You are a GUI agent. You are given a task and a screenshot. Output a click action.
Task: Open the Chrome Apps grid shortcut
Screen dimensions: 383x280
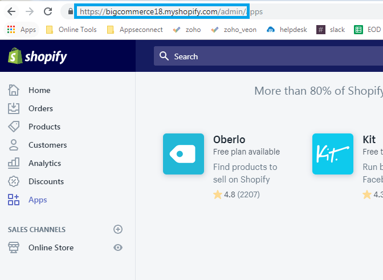coord(22,30)
